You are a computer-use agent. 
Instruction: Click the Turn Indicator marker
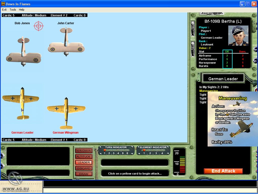105,150
